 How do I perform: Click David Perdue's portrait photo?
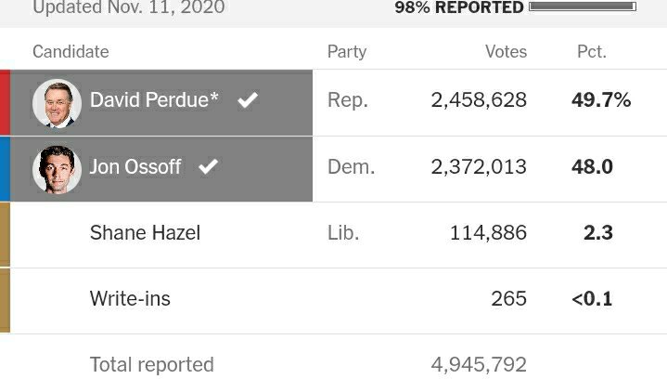pyautogui.click(x=57, y=102)
